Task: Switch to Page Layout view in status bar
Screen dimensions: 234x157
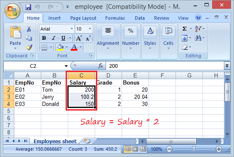Action: (x=136, y=149)
